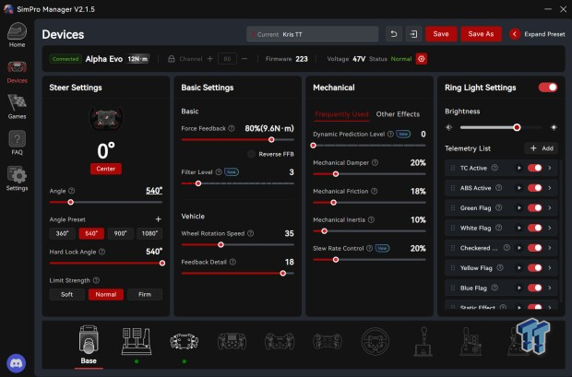572x377 pixels.
Task: Click the channel lock icon
Action: click(171, 59)
